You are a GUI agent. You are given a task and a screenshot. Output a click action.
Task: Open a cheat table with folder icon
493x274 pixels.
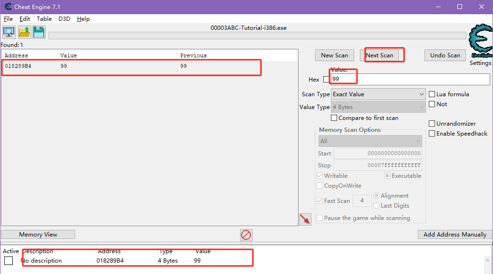(24, 32)
